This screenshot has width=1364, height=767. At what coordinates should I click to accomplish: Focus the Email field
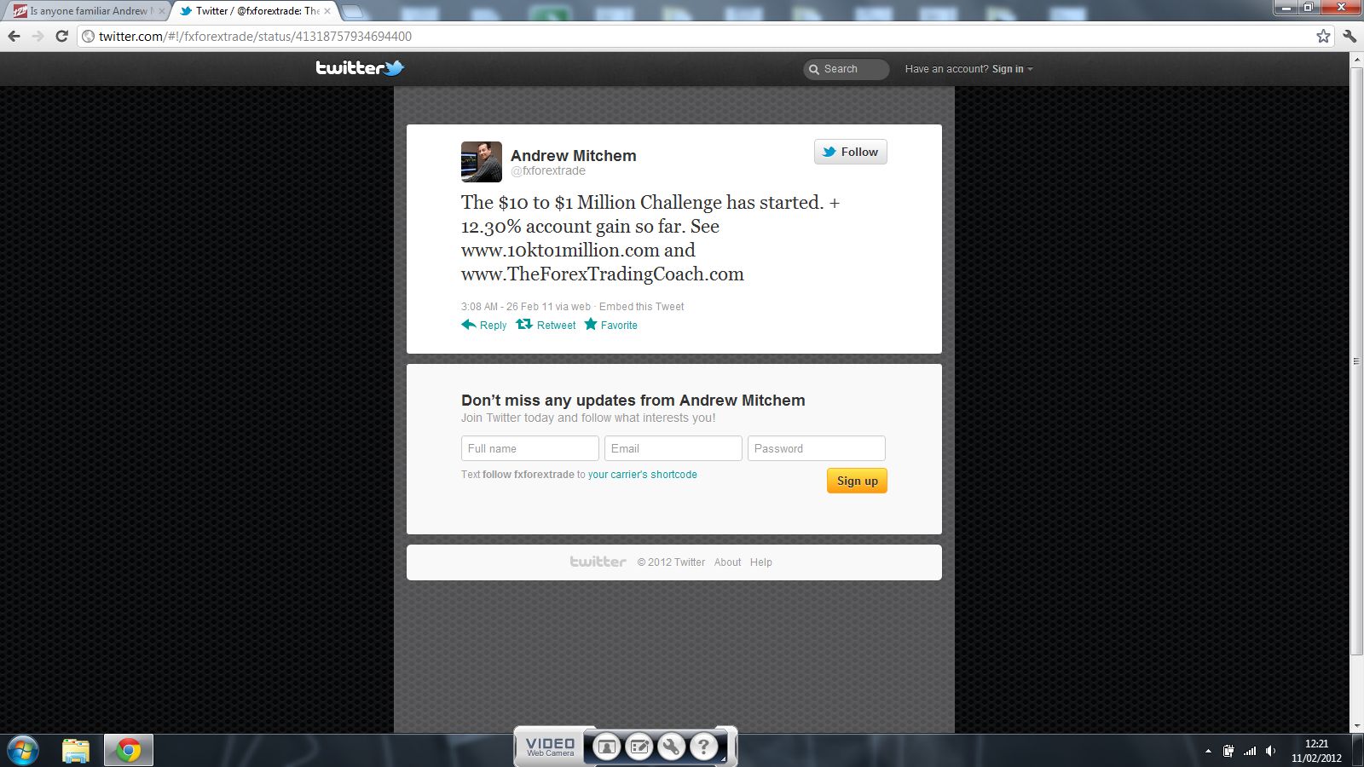673,448
